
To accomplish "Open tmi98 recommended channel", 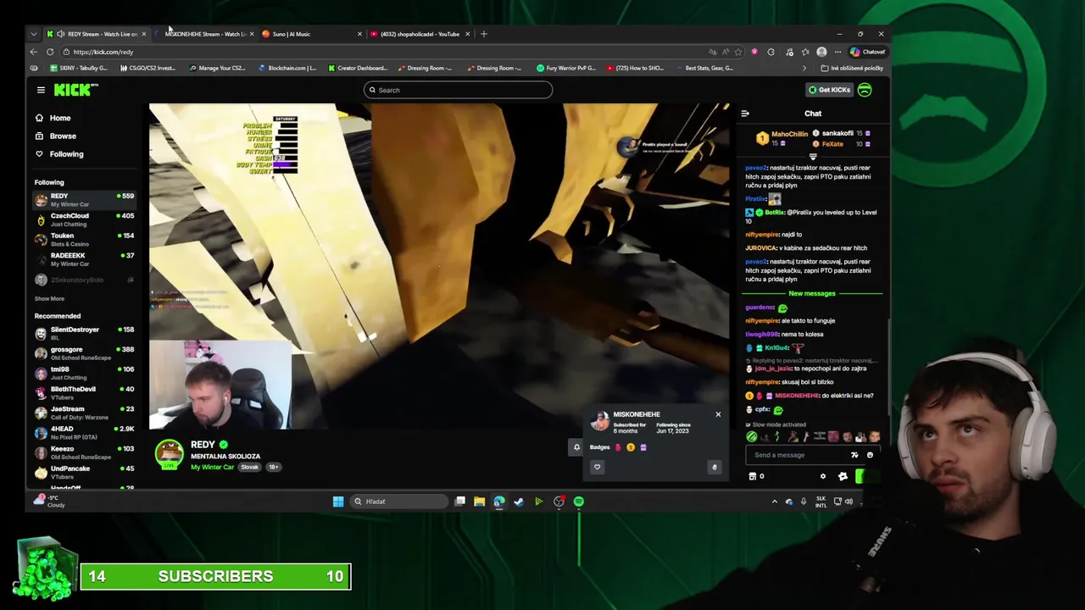I will pos(84,373).
